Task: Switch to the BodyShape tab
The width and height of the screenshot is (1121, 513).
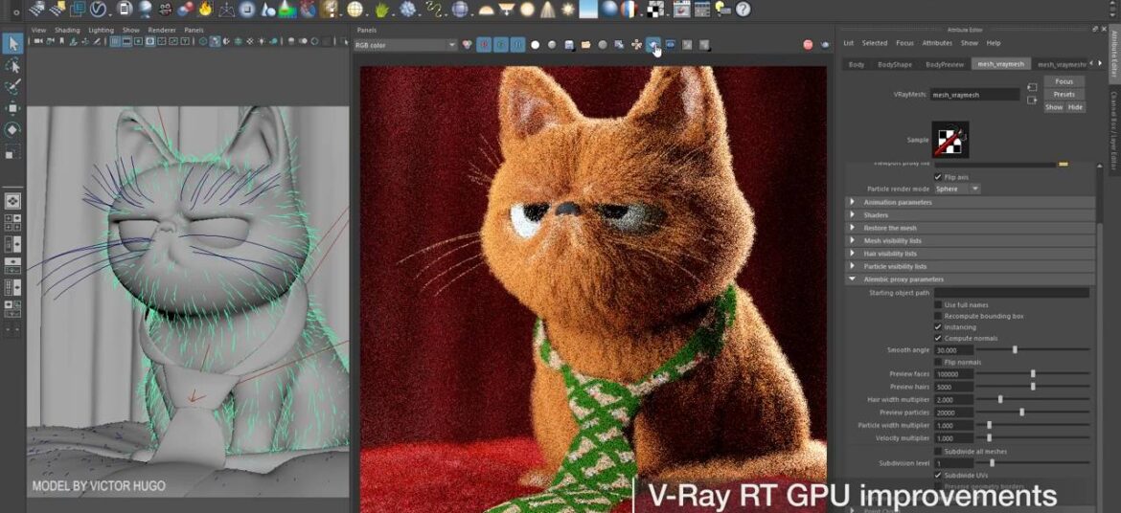Action: pyautogui.click(x=894, y=64)
